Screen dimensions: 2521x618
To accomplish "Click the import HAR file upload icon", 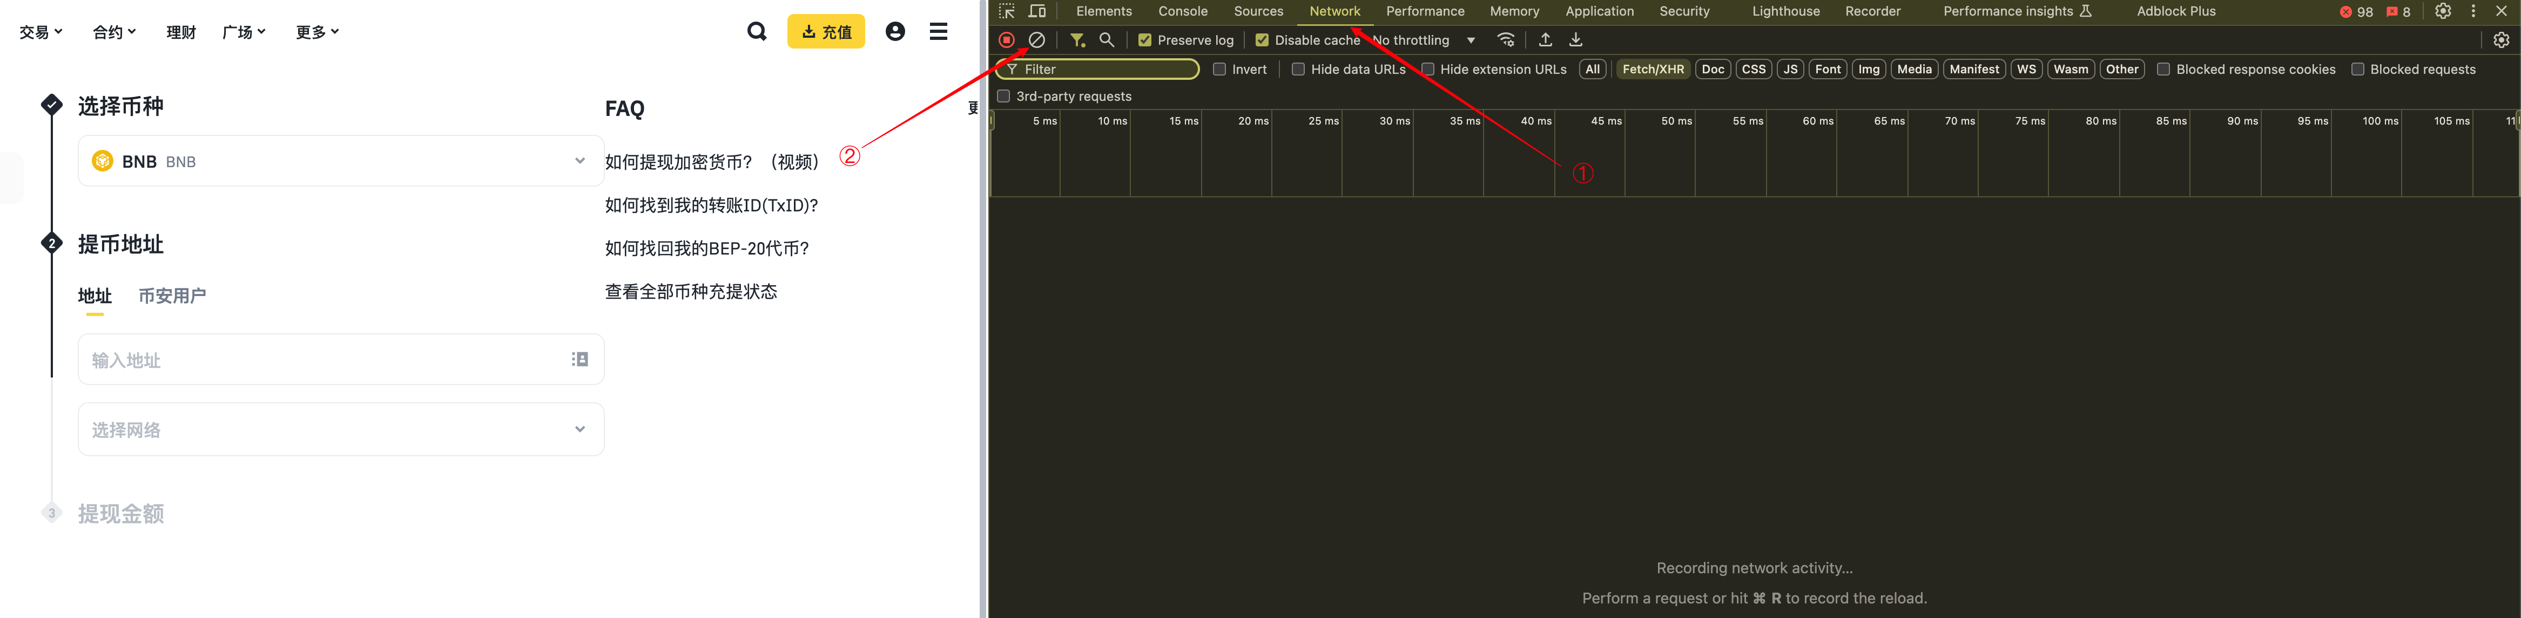I will click(x=1545, y=40).
